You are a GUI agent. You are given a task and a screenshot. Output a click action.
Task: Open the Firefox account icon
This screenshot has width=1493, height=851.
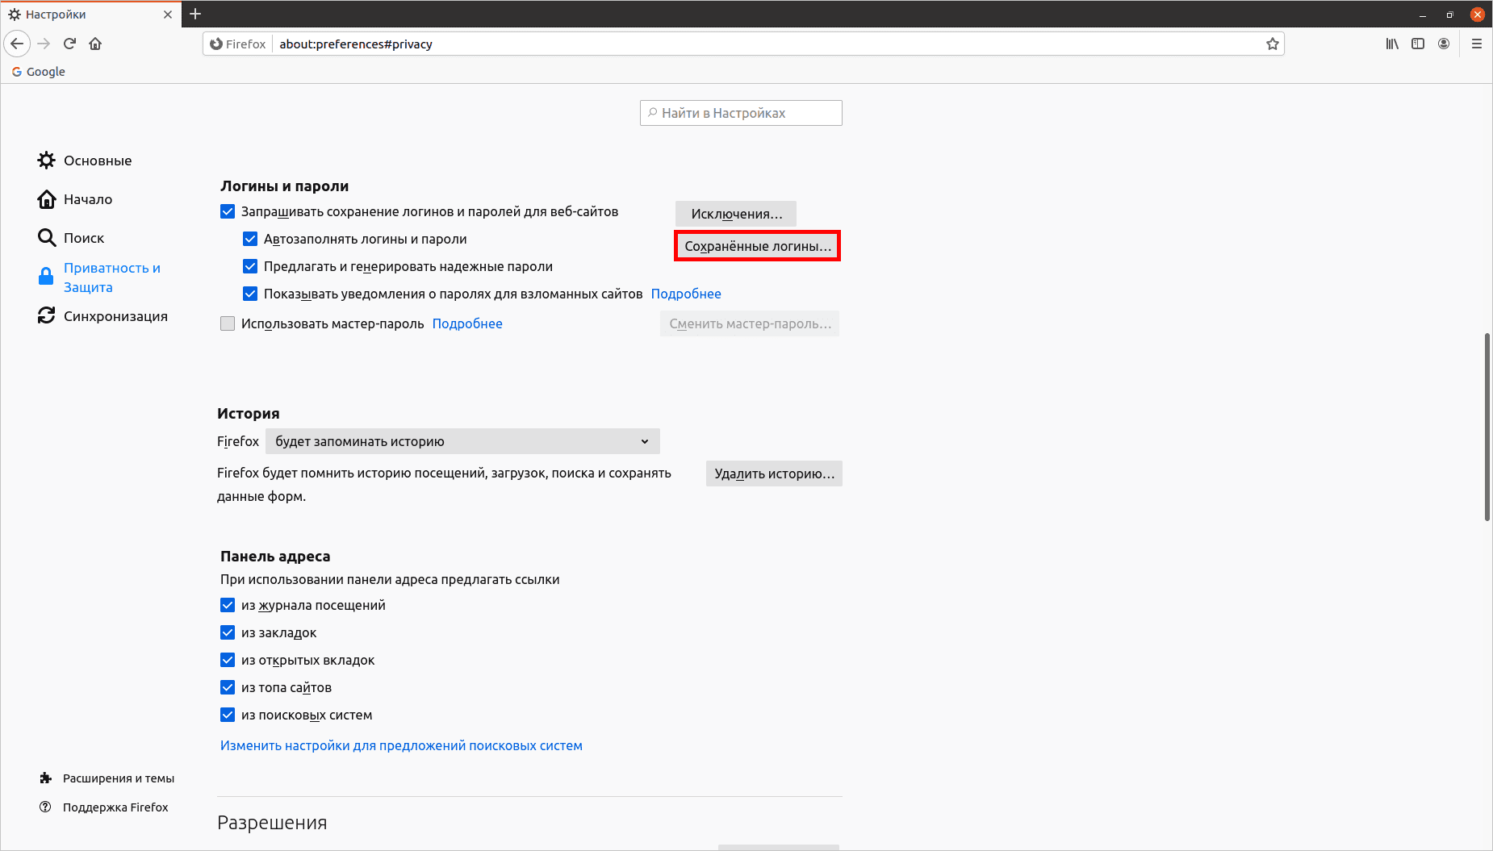tap(1444, 44)
